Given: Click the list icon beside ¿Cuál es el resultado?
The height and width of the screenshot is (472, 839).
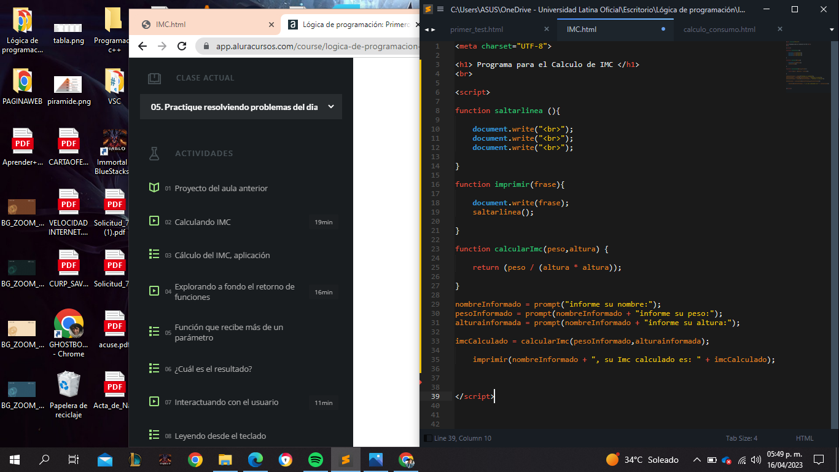Looking at the screenshot, I should click(154, 368).
